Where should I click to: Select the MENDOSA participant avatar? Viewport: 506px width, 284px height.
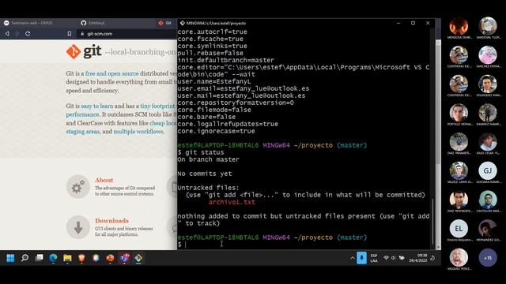click(459, 26)
